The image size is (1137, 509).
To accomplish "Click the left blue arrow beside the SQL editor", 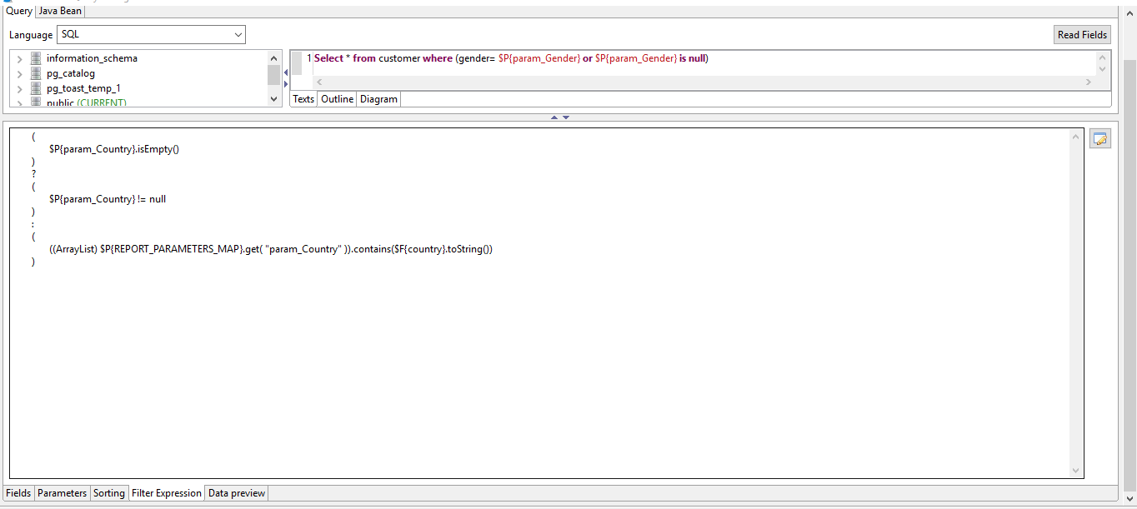I will click(x=288, y=72).
